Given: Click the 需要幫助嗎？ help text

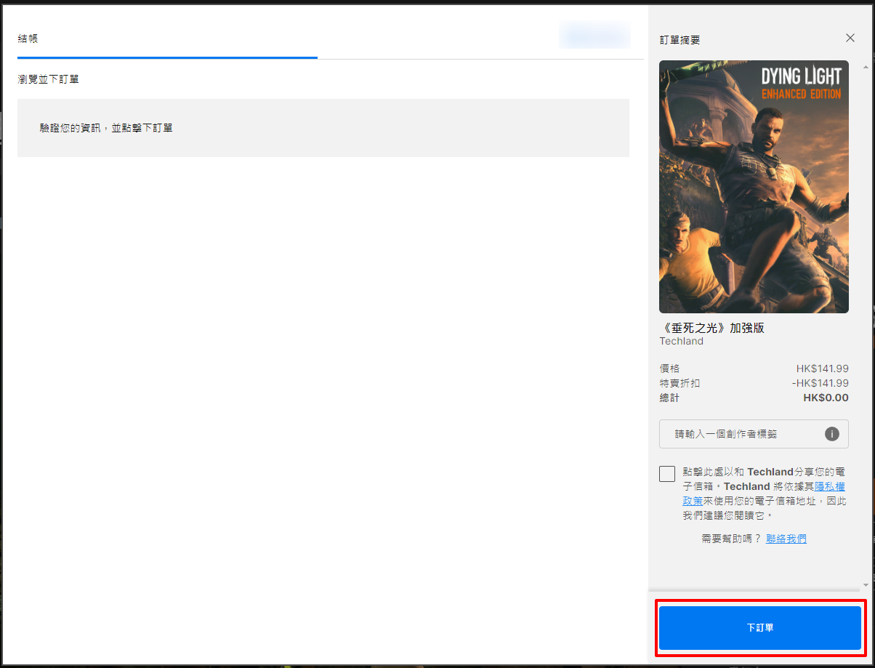Looking at the screenshot, I should [731, 539].
